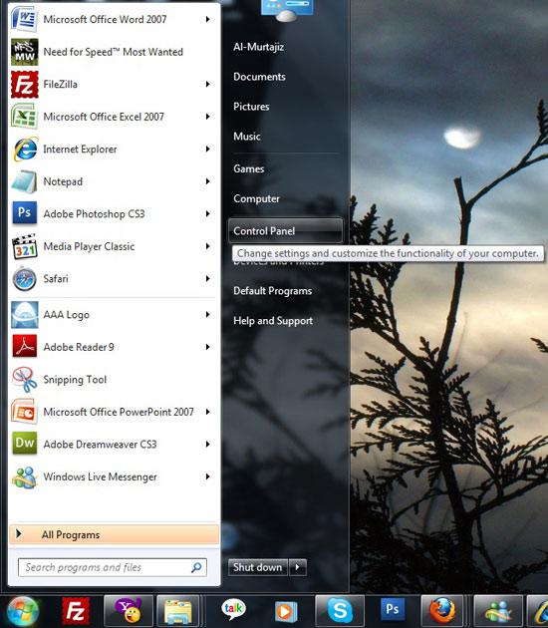Open the media player taskbar icon
Screen dimensions: 548x628
(286, 612)
